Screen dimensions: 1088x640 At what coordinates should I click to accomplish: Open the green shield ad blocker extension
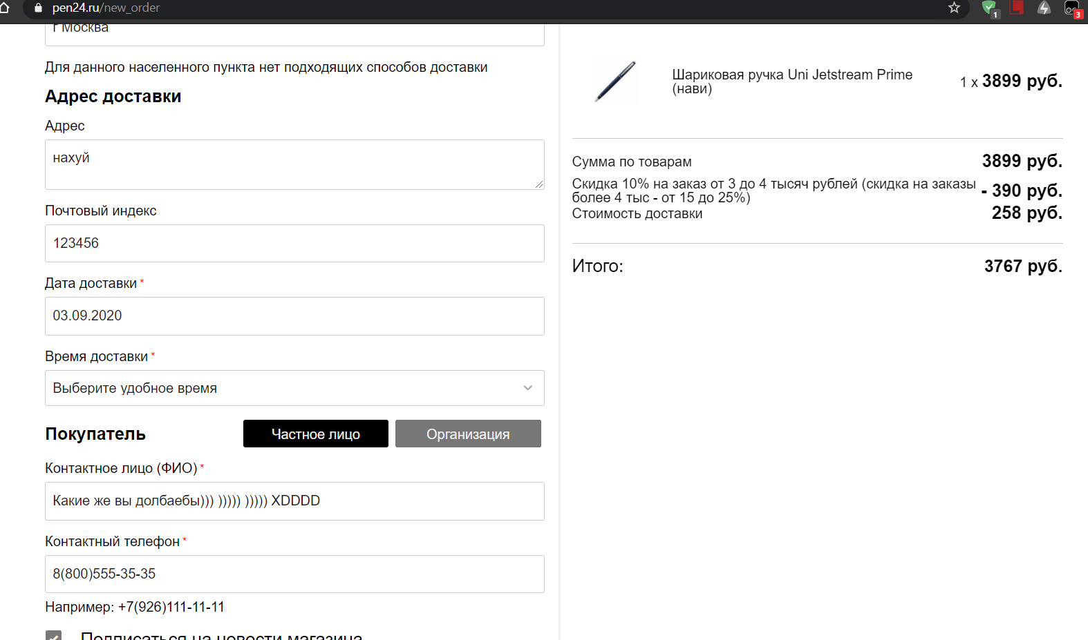989,8
